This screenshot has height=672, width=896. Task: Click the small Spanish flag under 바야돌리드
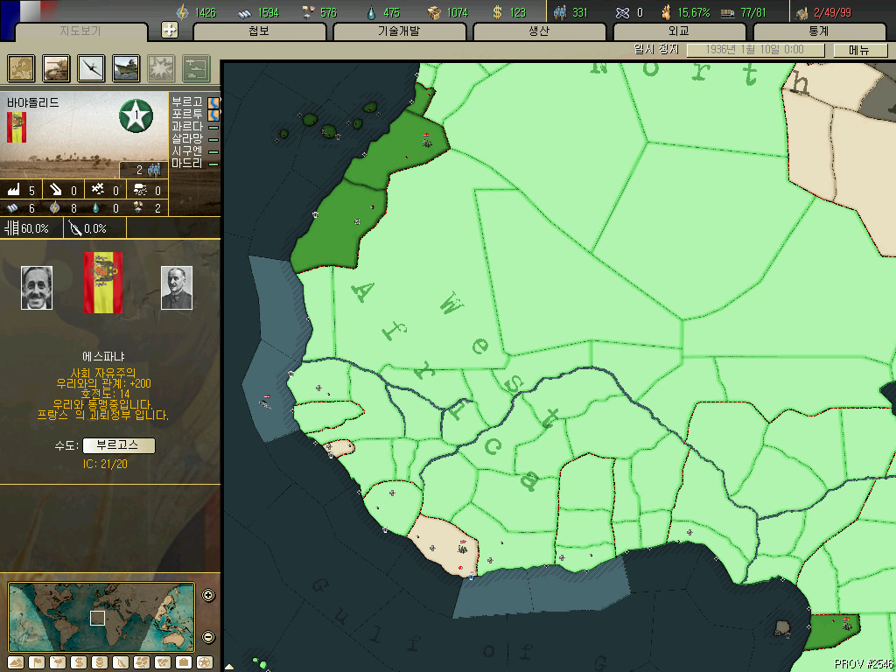17,128
